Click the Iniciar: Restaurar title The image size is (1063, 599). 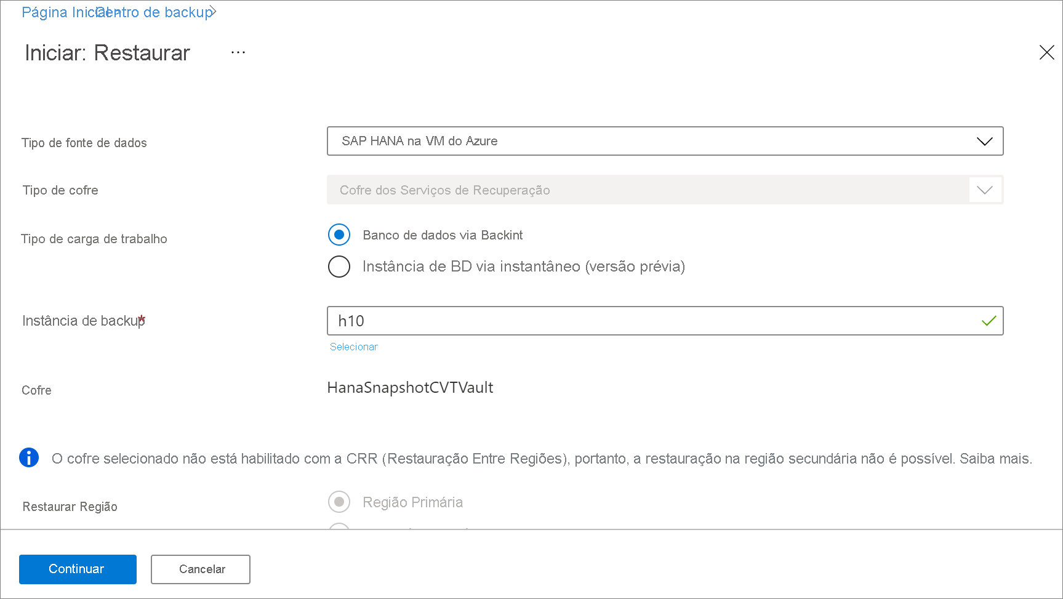107,53
